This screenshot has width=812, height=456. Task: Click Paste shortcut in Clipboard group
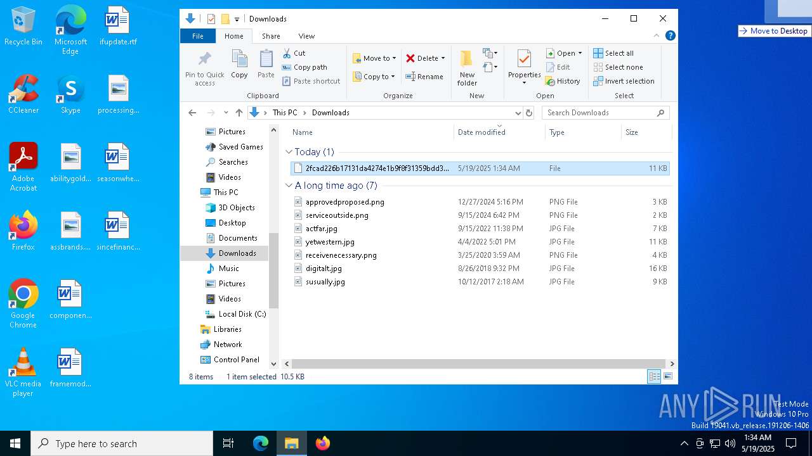click(311, 81)
